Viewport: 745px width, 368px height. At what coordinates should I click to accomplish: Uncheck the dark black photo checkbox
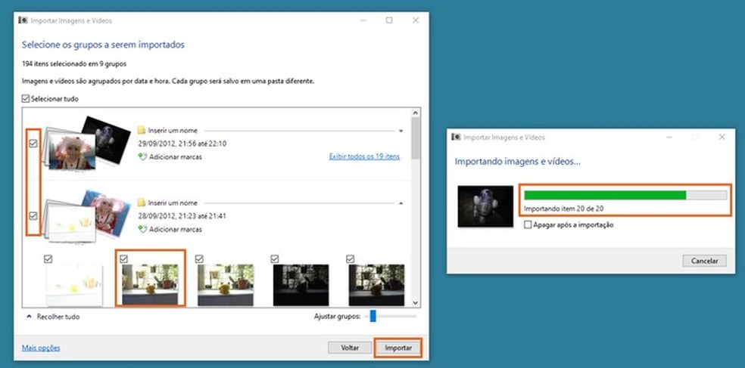tap(275, 258)
